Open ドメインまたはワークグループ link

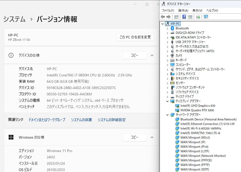point(47,120)
